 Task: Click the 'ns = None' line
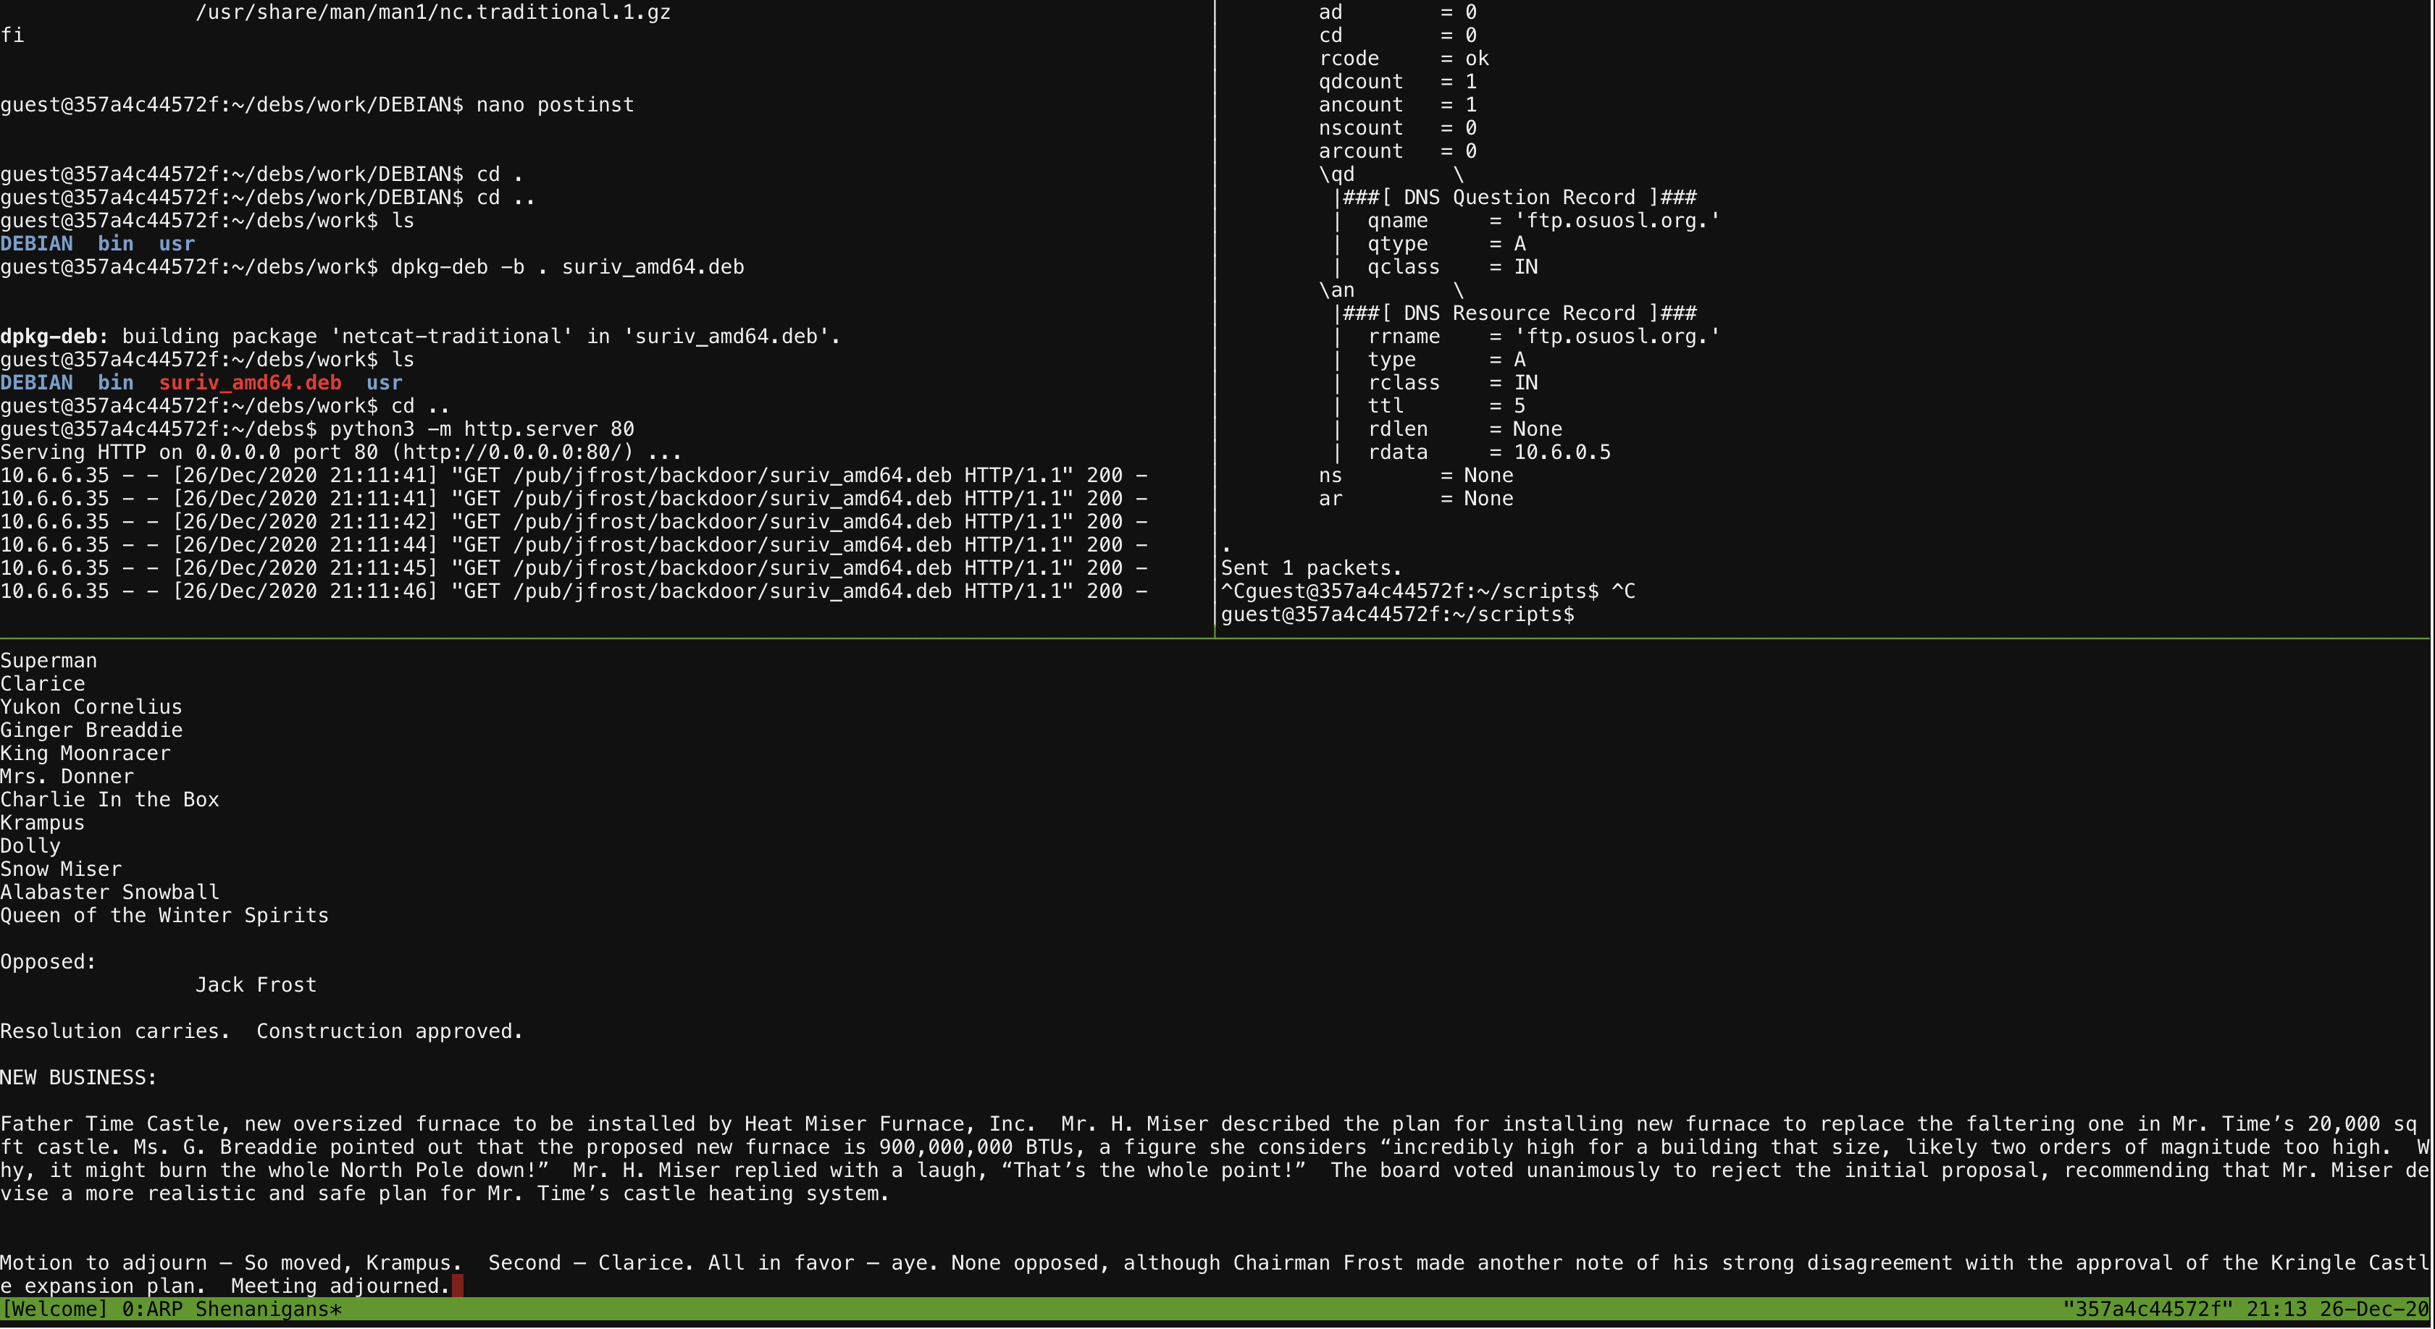(1416, 475)
